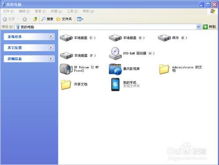
Task: Open the local disk C: drive icon
Action: tap(66, 38)
